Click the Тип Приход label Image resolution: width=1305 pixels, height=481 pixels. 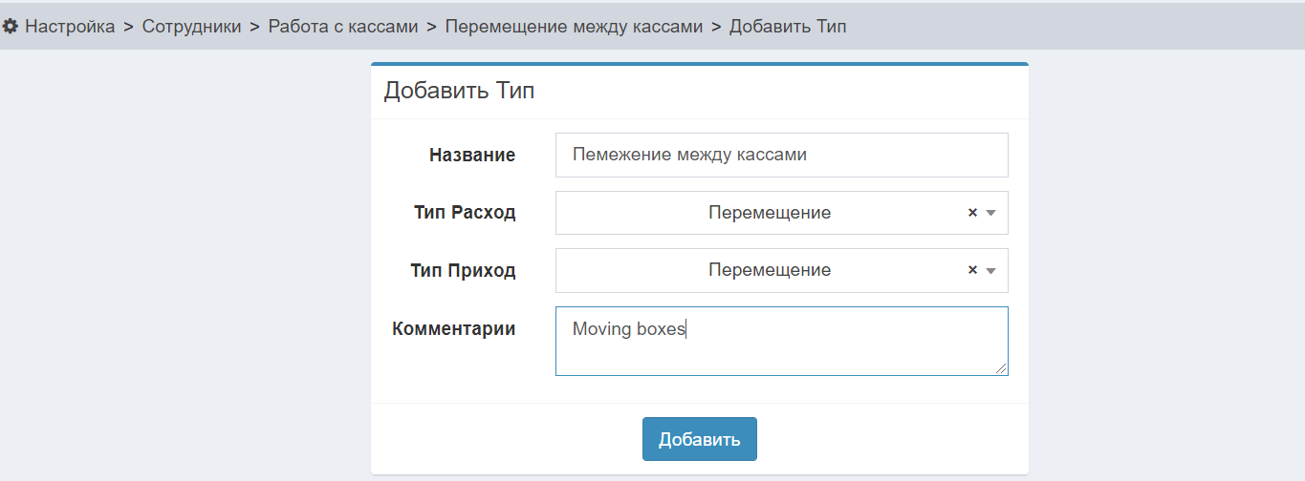coord(465,270)
